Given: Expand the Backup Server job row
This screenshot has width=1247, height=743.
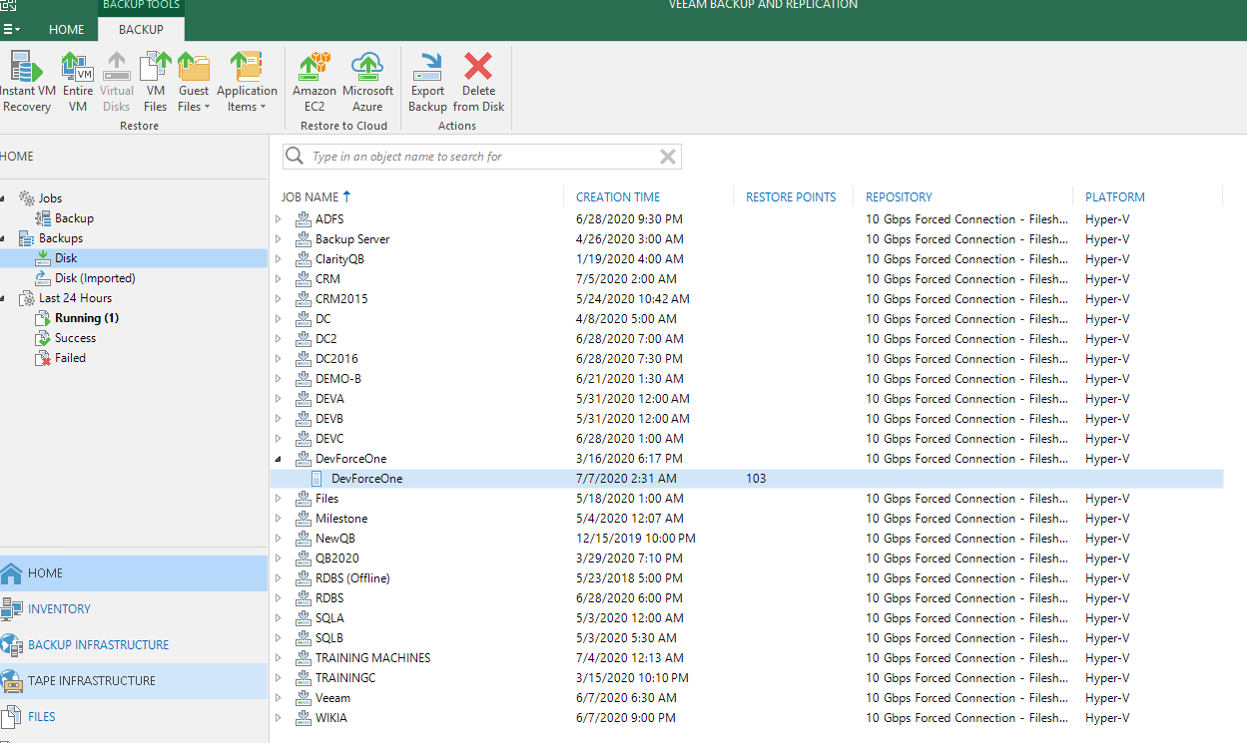Looking at the screenshot, I should (279, 238).
